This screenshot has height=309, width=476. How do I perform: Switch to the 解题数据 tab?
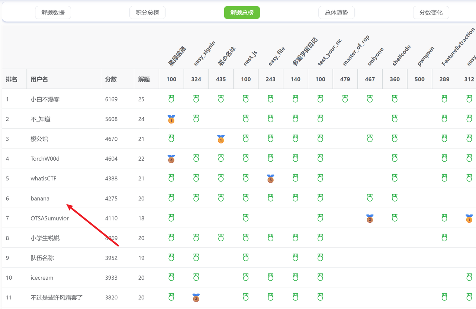point(53,13)
